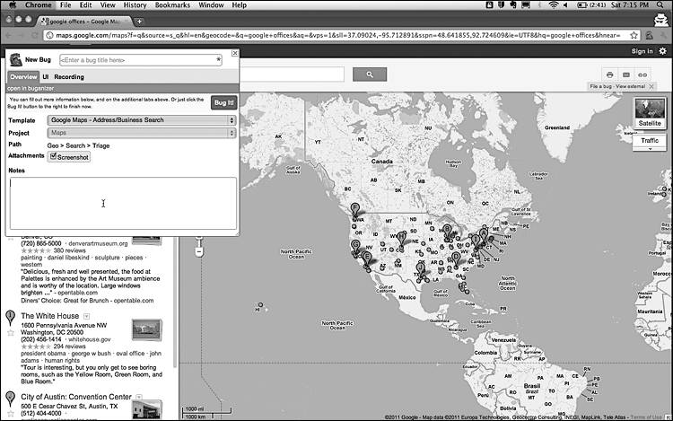Switch to the Recording tab
The width and height of the screenshot is (673, 421).
point(69,77)
